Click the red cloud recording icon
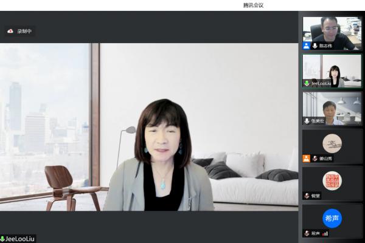Viewport: 365px width, 243px height. [10, 31]
